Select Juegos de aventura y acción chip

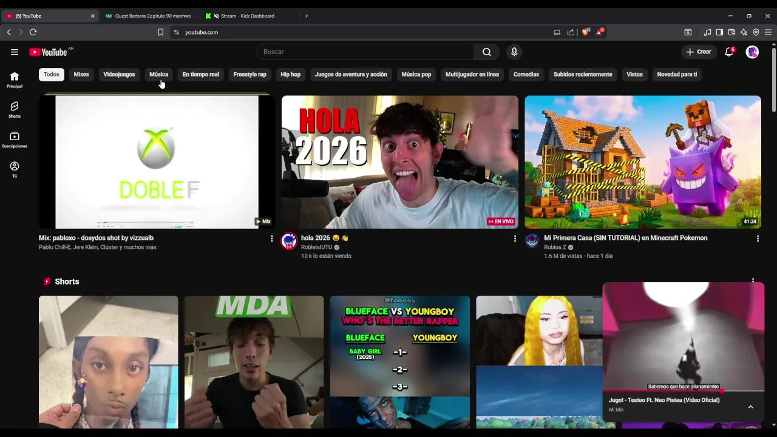click(x=351, y=75)
